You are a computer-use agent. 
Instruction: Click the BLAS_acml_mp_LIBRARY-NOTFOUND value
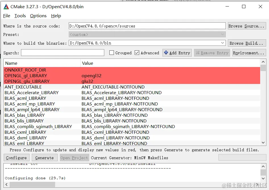(120, 104)
